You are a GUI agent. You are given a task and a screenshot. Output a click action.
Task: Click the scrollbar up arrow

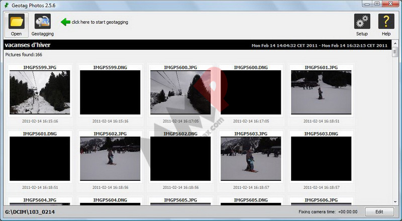395,43
